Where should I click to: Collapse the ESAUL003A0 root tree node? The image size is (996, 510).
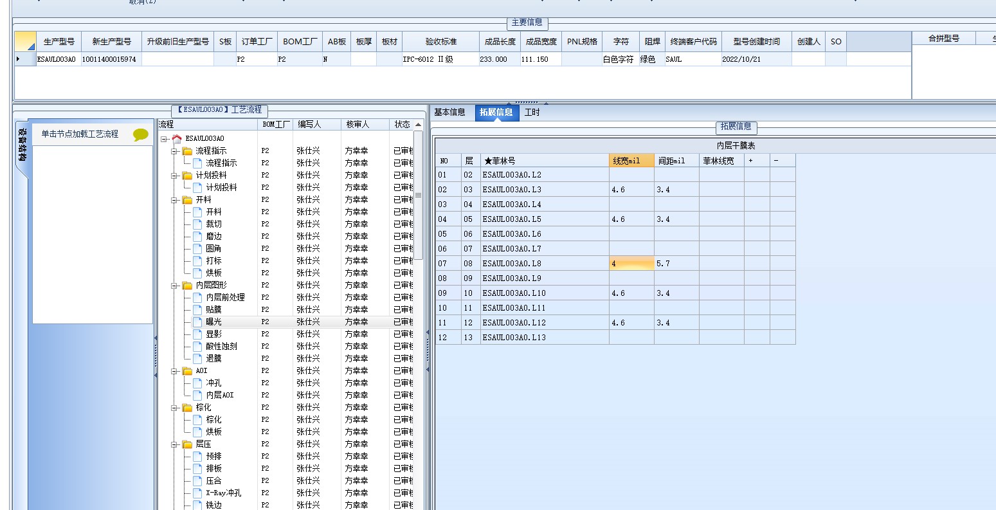point(164,138)
